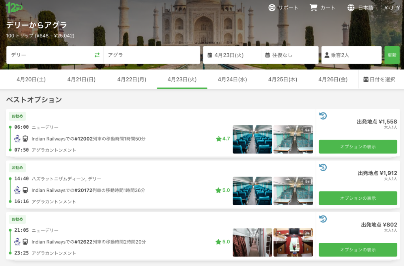This screenshot has width=404, height=266.
Task: Select the 4月24日(水) date tab
Action: pyautogui.click(x=232, y=79)
